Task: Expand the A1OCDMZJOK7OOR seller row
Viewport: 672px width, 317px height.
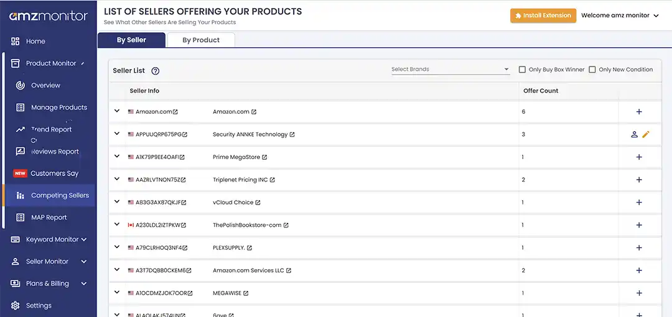Action: coord(116,293)
